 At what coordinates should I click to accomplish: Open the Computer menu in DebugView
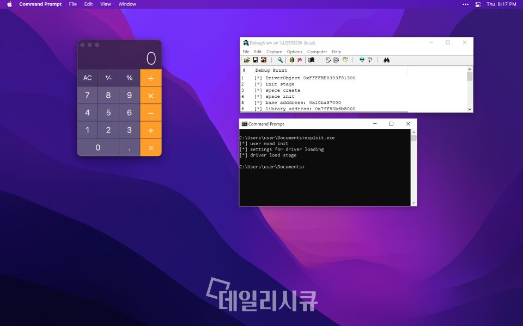[317, 52]
